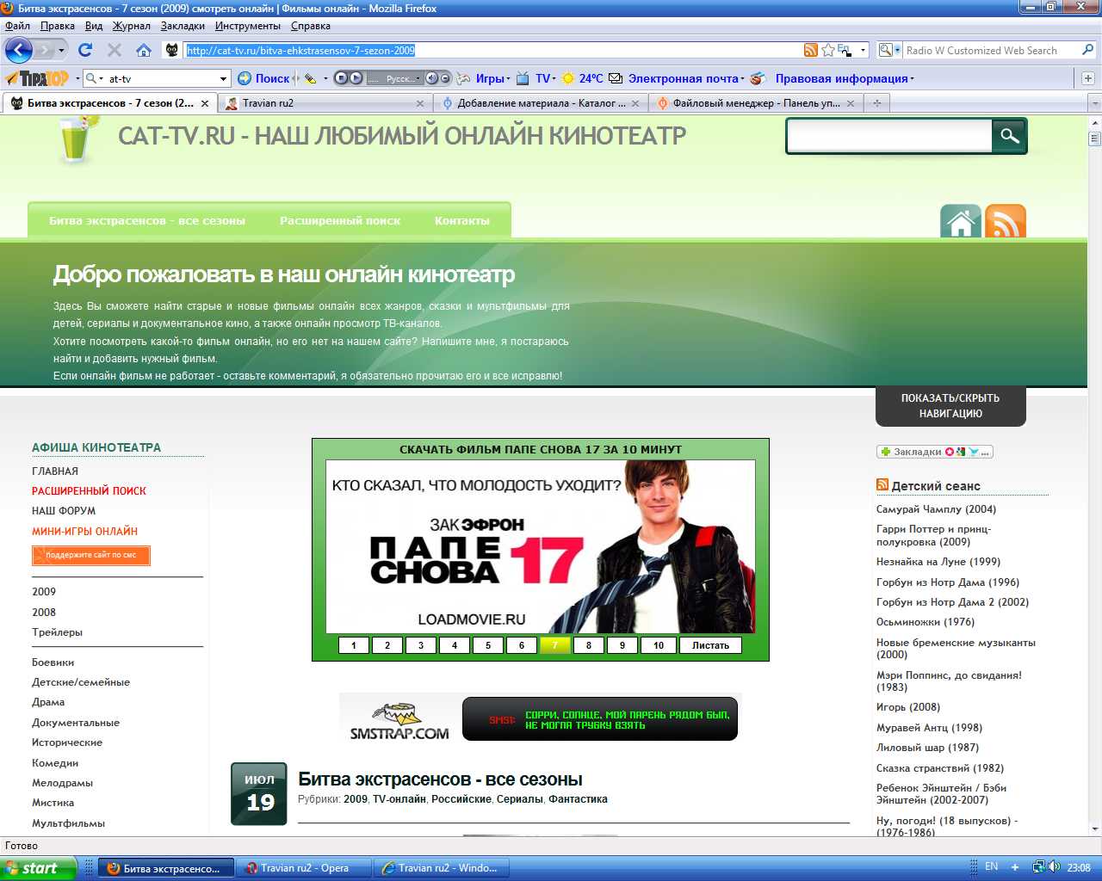Viewport: 1102px width, 881px height.
Task: Click the green home icon on website header
Action: point(960,222)
